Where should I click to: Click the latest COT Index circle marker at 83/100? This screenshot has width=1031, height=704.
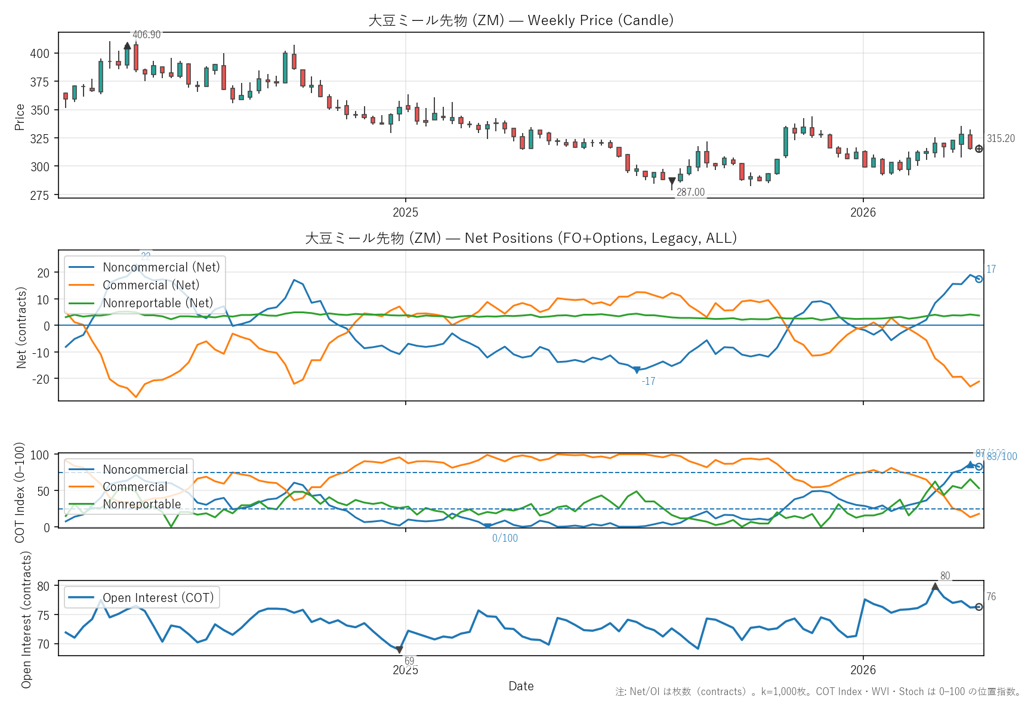tap(978, 467)
